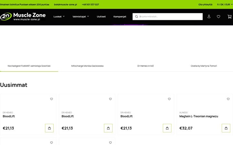Open the Kampanjat menu item
The height and width of the screenshot is (145, 233).
pyautogui.click(x=120, y=16)
